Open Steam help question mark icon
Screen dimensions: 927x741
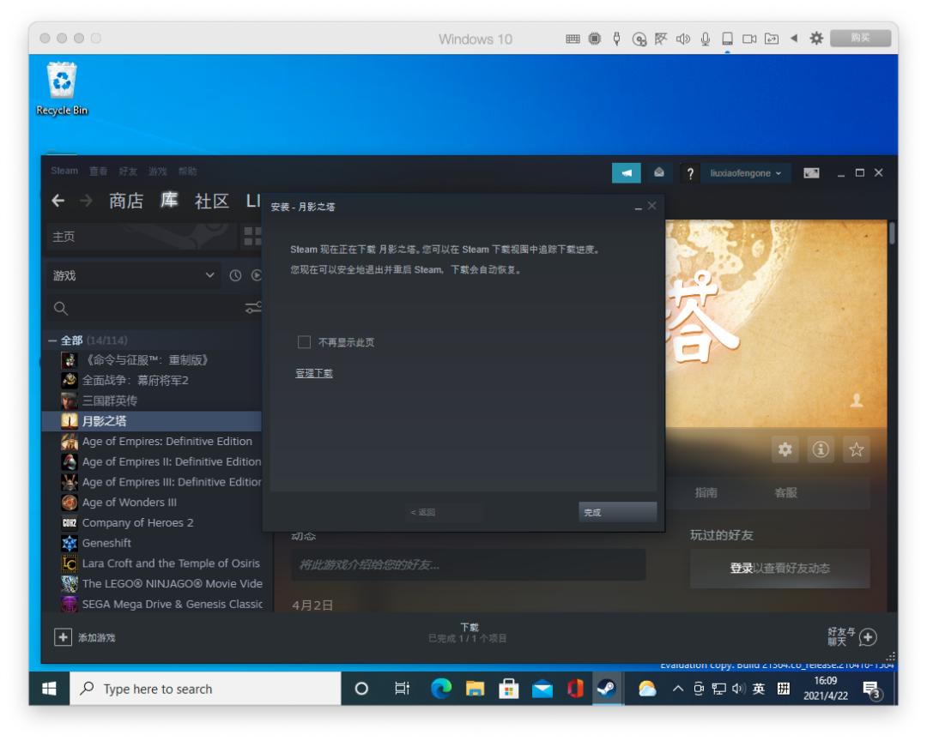(689, 173)
